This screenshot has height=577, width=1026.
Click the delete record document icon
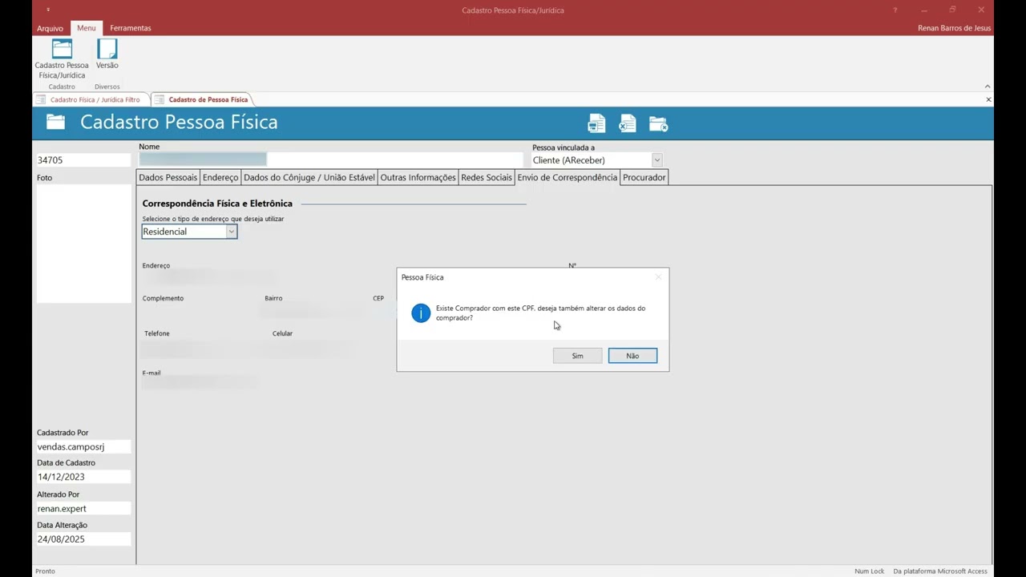[627, 123]
